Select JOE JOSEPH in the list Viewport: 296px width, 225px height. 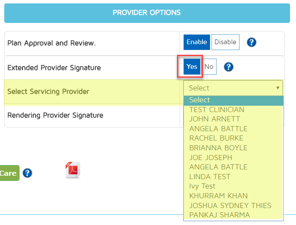211,157
